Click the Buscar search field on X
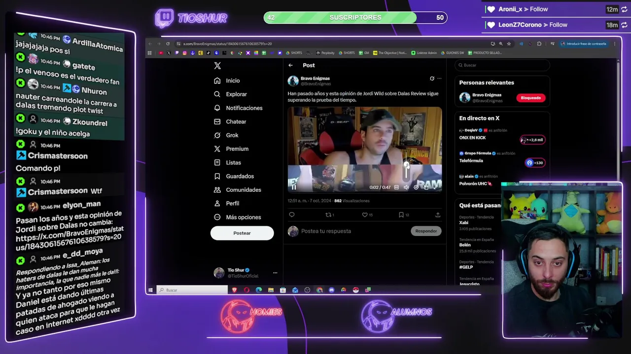Image resolution: width=631 pixels, height=354 pixels. pyautogui.click(x=502, y=65)
